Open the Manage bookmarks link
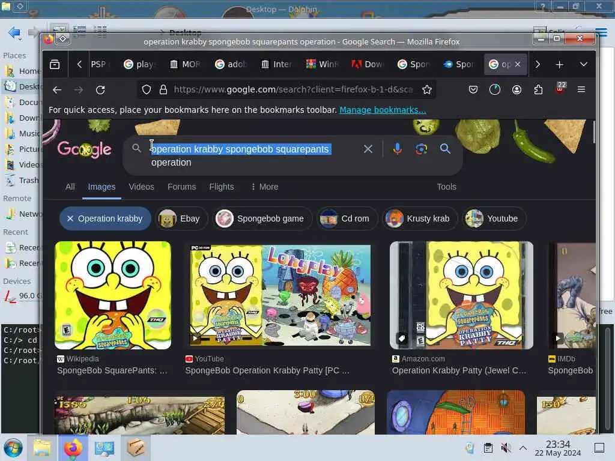 tap(383, 110)
